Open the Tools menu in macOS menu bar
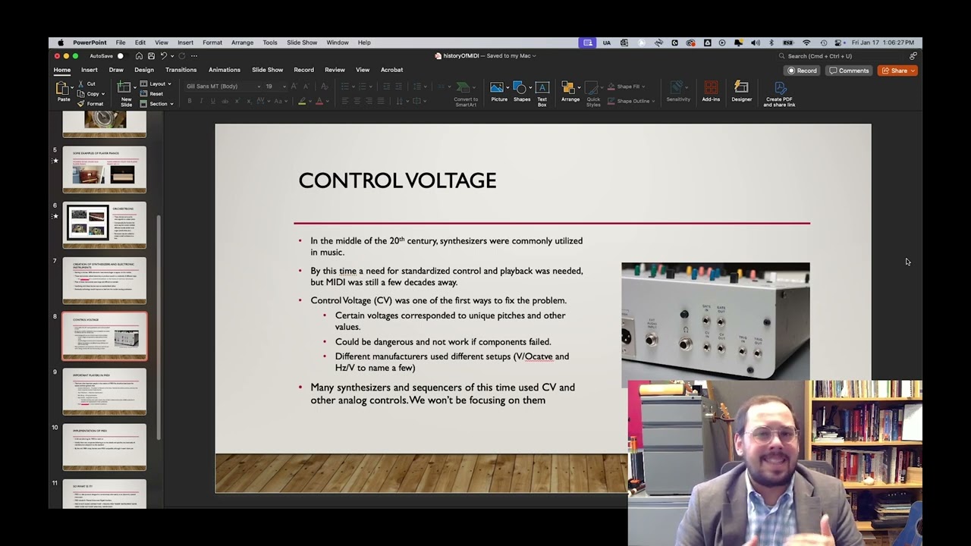Screen dimensions: 971x546 [x=270, y=42]
